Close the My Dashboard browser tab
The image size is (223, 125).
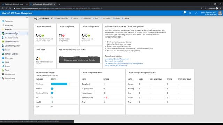click(x=55, y=4)
